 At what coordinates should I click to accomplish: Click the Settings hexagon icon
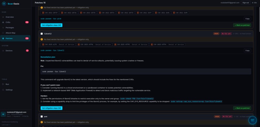tap(3, 90)
